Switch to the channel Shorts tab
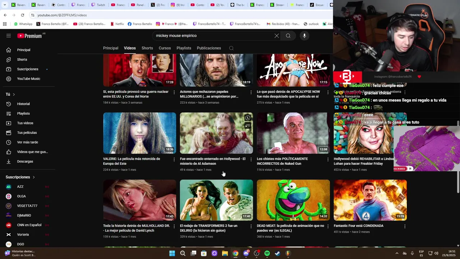460x259 pixels. (x=147, y=48)
